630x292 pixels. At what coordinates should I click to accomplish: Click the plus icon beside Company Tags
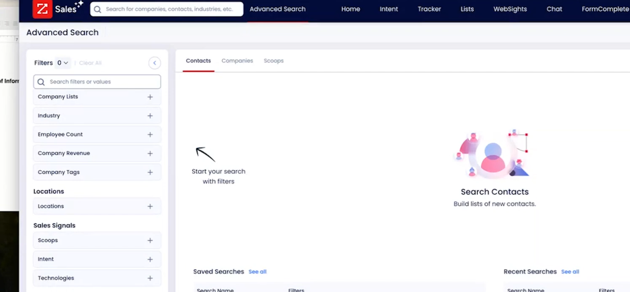pos(150,172)
